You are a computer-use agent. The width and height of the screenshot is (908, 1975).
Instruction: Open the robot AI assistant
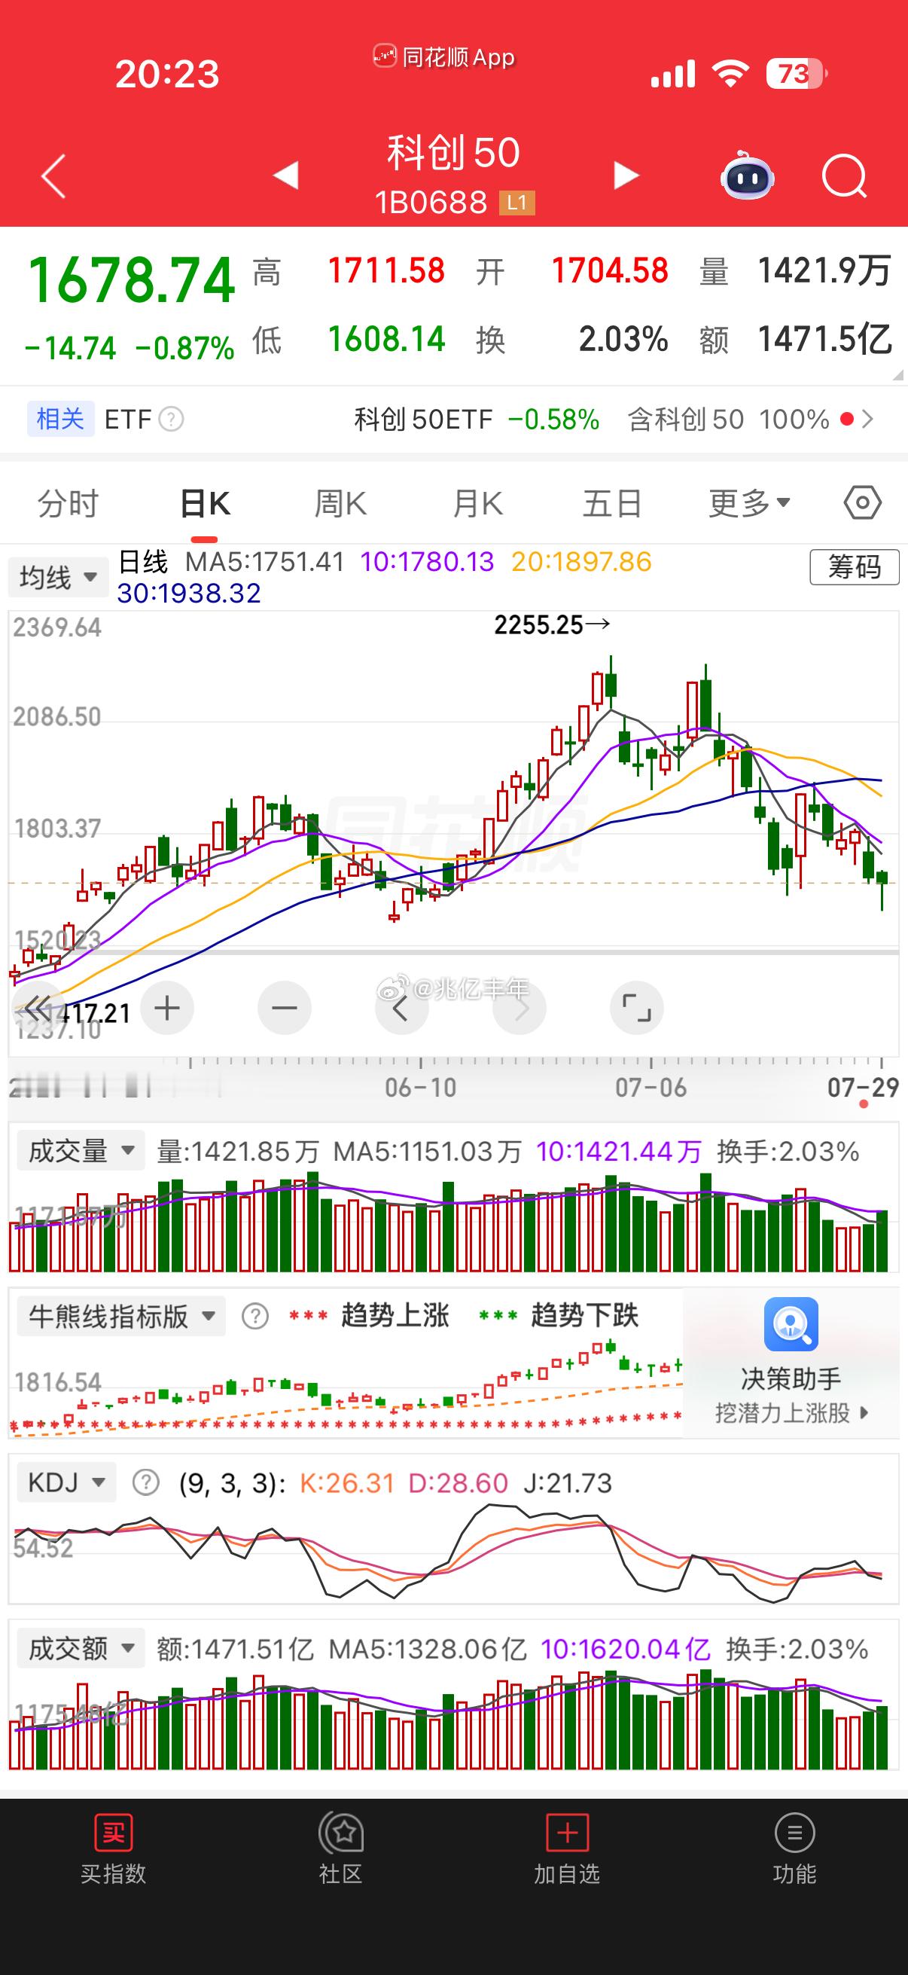click(747, 176)
